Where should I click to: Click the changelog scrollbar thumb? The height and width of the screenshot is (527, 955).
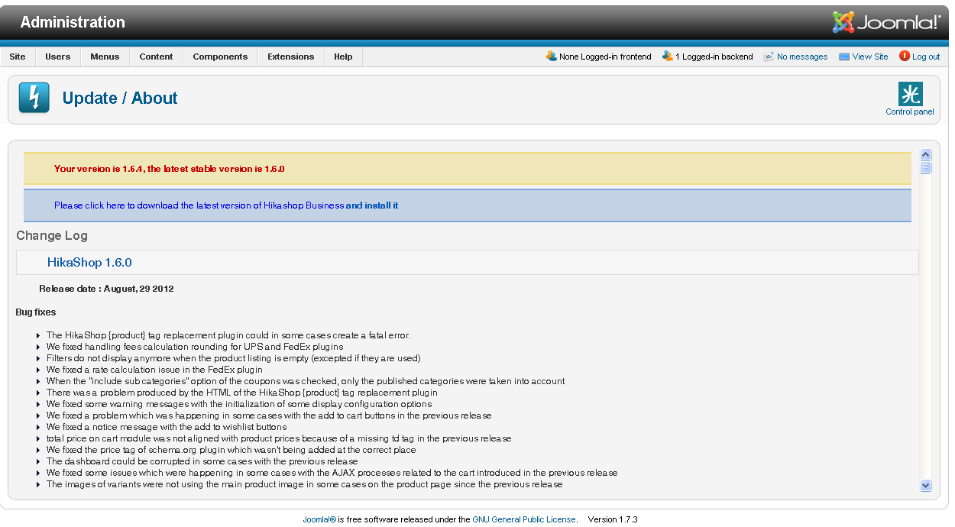click(x=926, y=167)
